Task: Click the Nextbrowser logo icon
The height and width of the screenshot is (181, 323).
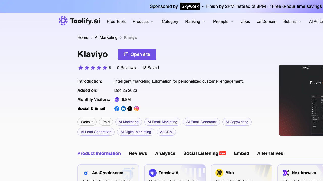Action: 286,173
